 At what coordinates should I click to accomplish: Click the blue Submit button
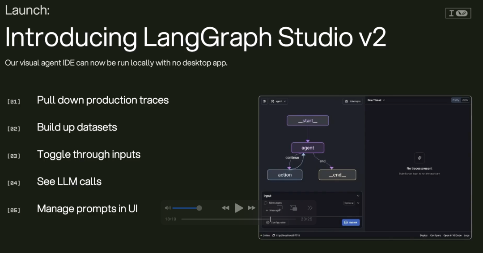click(351, 223)
